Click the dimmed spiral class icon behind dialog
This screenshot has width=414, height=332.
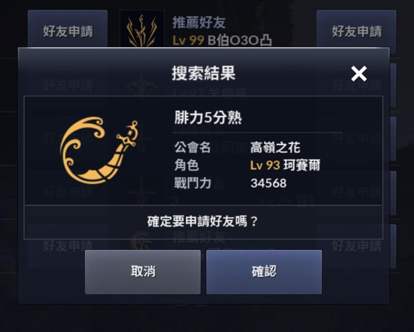coord(141,241)
